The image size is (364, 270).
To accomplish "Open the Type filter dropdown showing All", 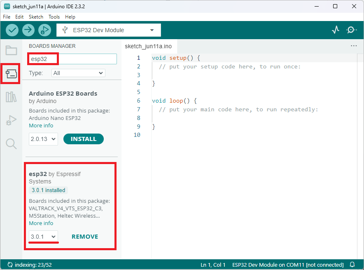I will [78, 73].
